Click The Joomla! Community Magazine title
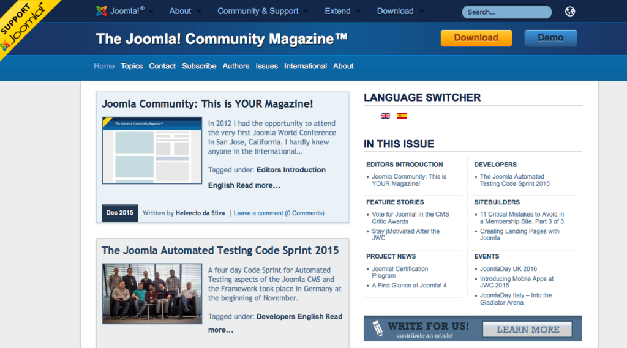The image size is (627, 348). point(222,39)
